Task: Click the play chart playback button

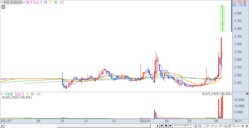Action: point(157,126)
